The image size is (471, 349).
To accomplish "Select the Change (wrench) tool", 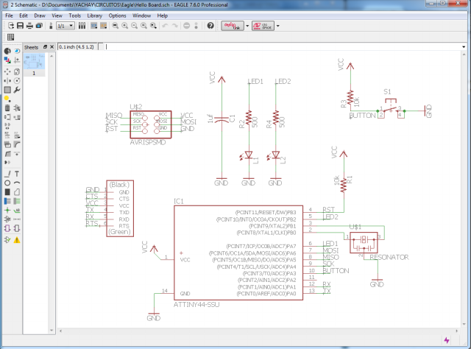I will tap(17, 90).
